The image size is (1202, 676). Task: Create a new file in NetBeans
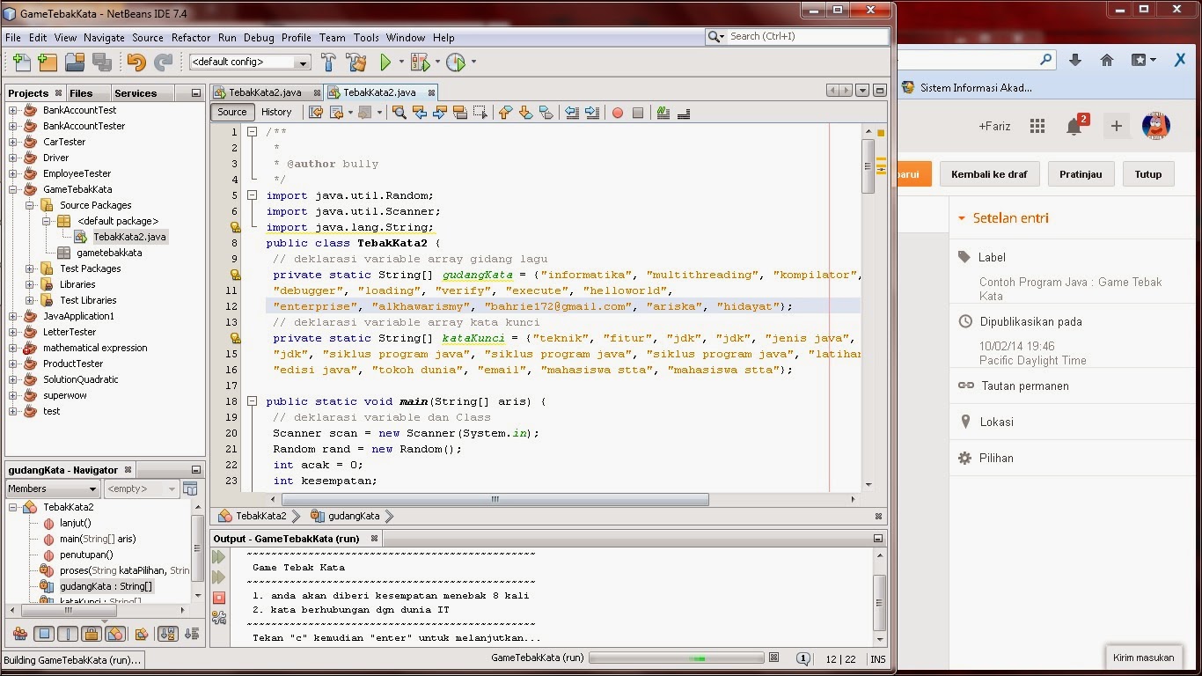click(x=19, y=62)
